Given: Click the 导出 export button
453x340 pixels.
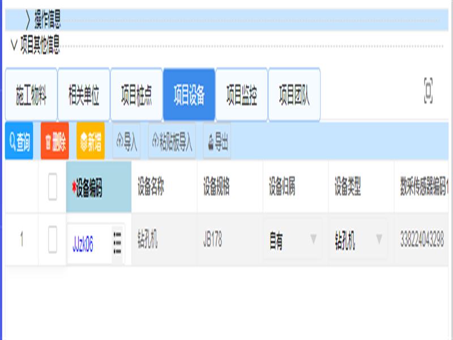Looking at the screenshot, I should coord(217,141).
